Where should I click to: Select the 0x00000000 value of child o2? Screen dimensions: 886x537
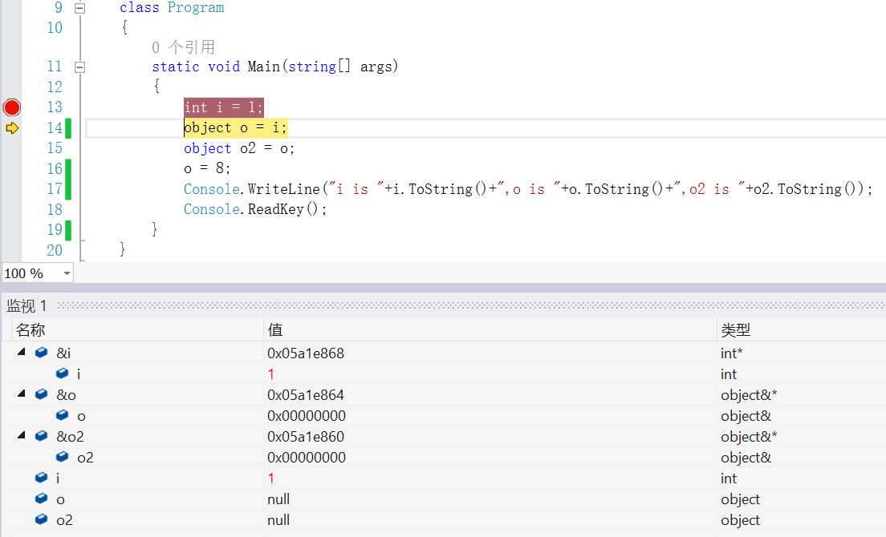click(307, 458)
